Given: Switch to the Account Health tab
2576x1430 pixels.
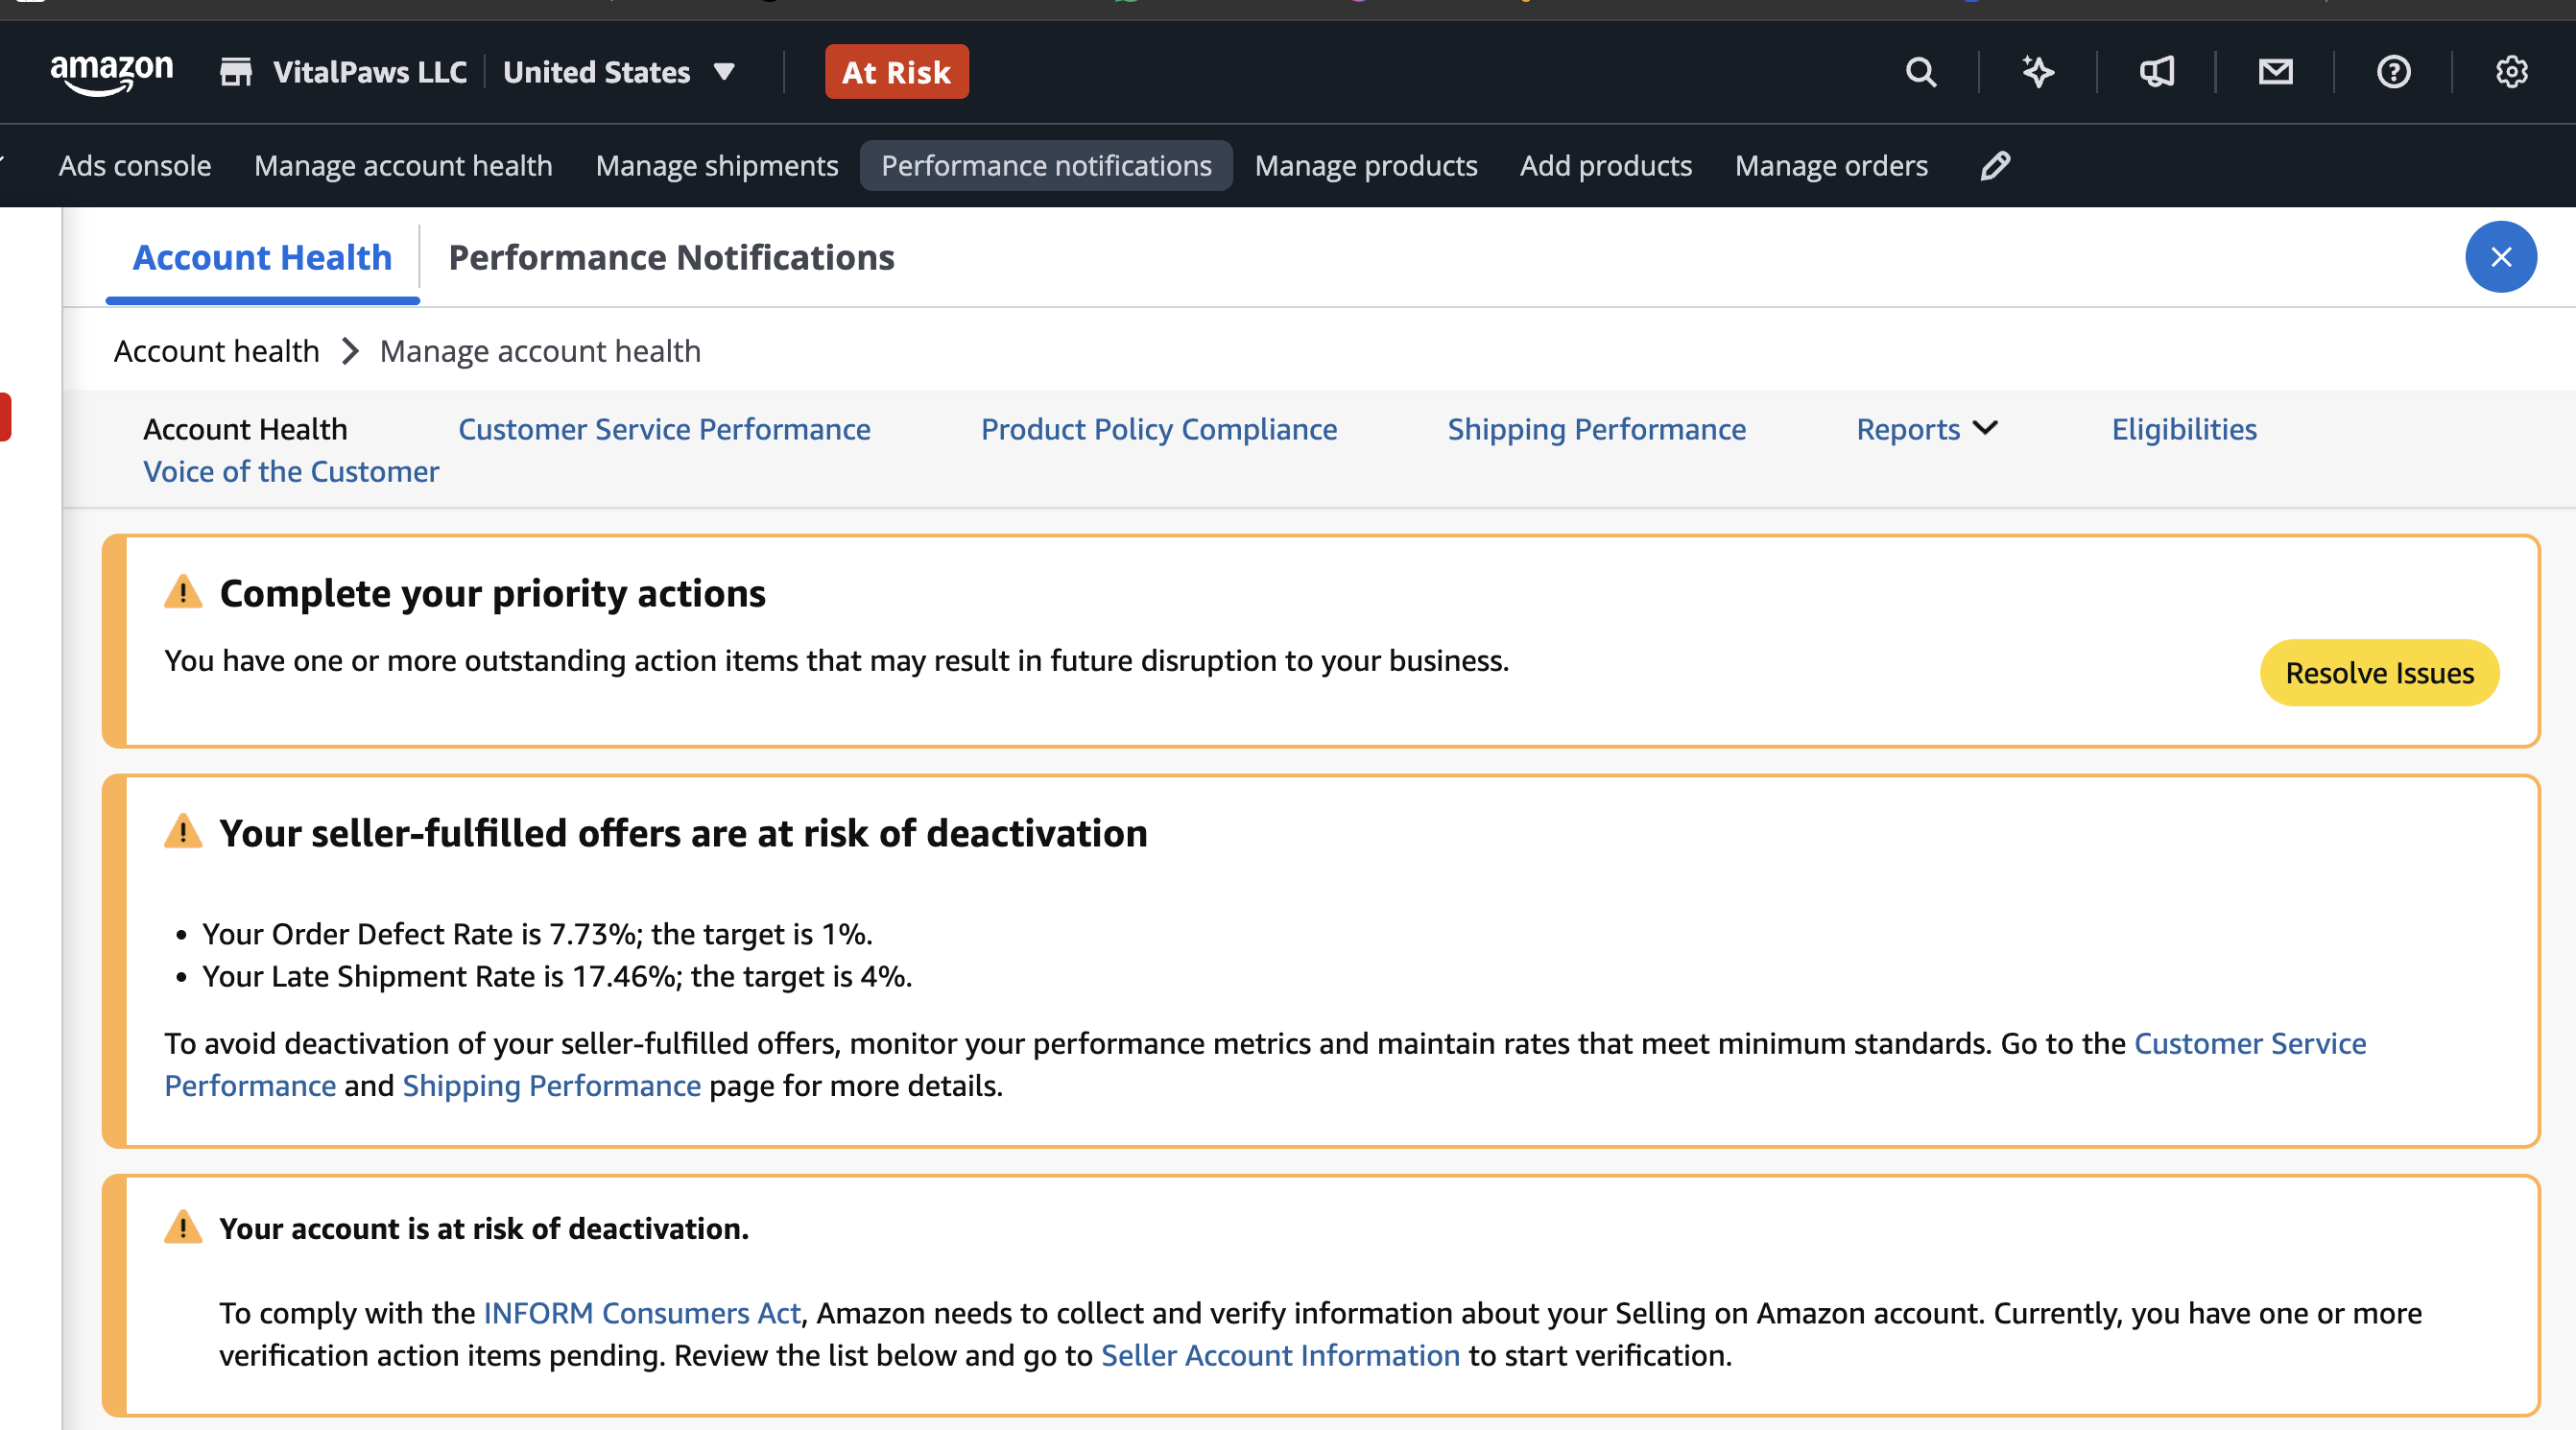Looking at the screenshot, I should tap(262, 258).
